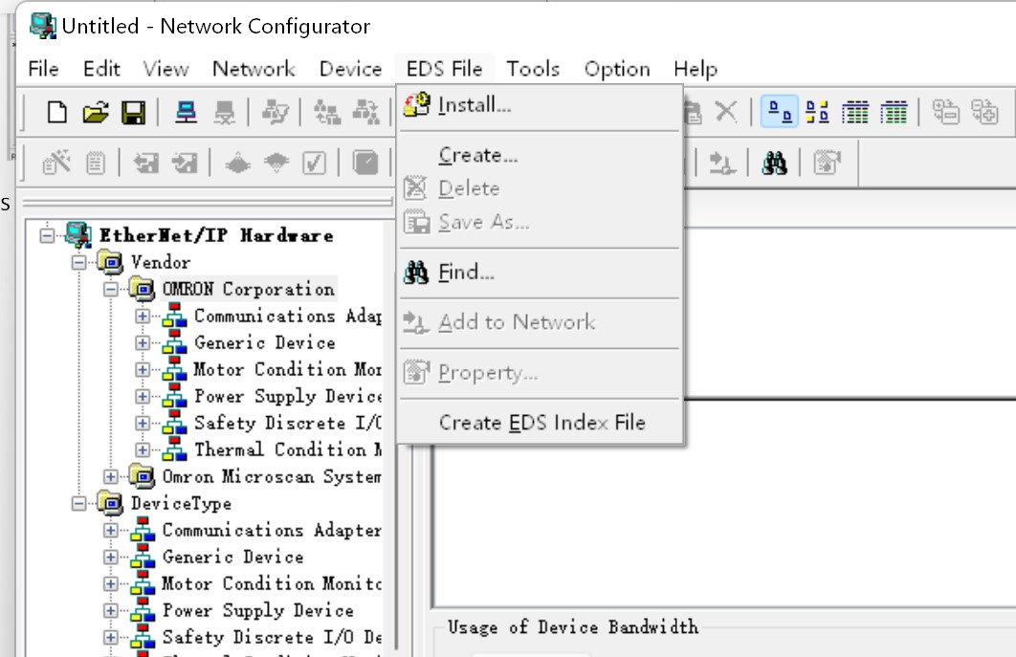The image size is (1016, 657).
Task: Click the grayed up-arrow chip icon
Action: point(237,163)
